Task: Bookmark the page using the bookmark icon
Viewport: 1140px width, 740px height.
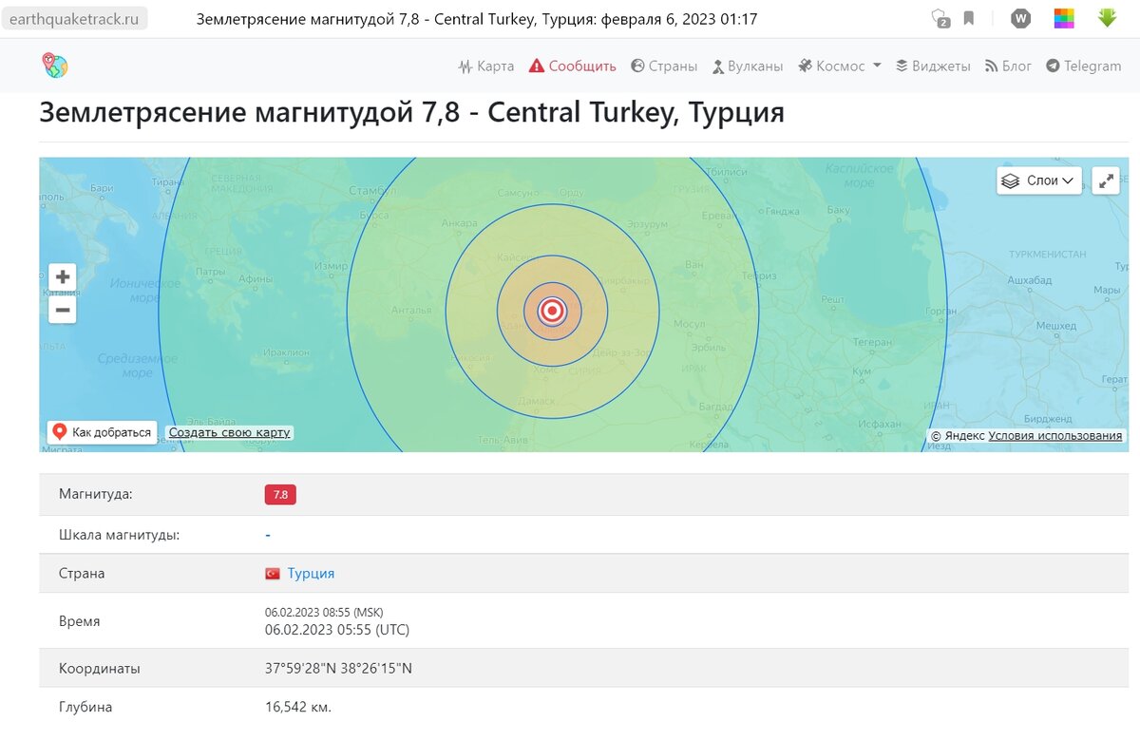Action: point(968,17)
